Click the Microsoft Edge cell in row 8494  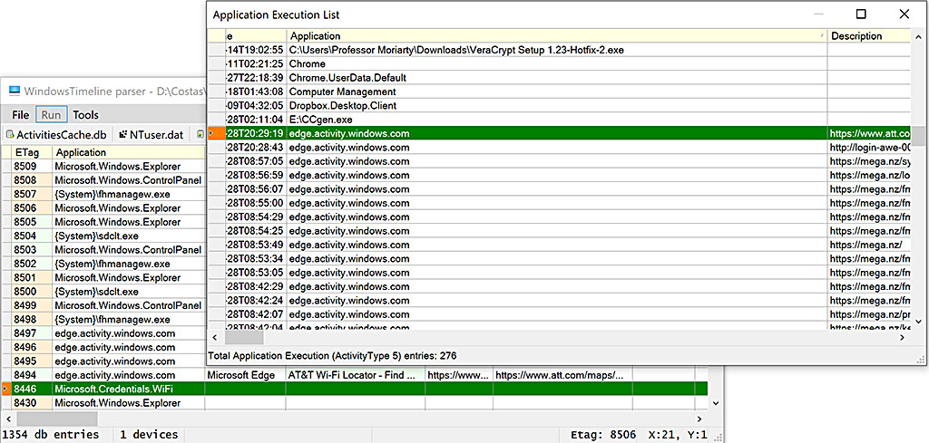[245, 375]
